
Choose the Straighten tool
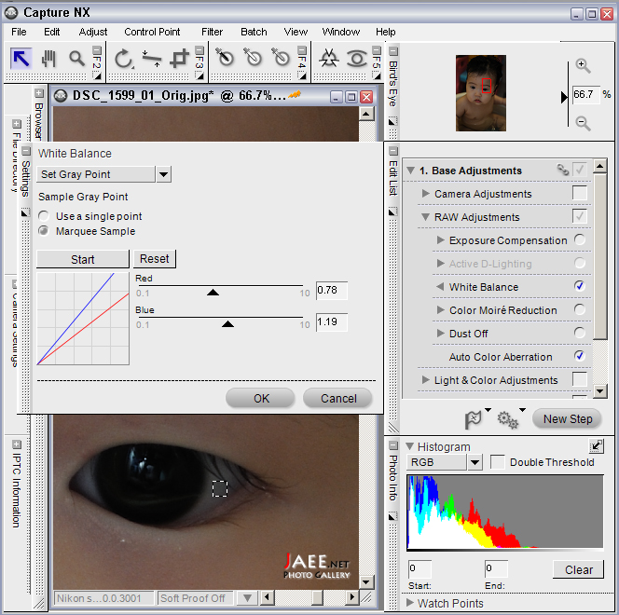[x=152, y=59]
